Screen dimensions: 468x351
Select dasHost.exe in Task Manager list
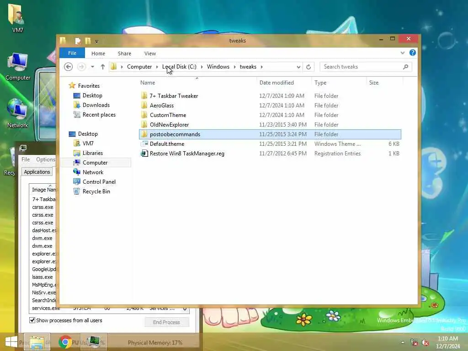coord(44,230)
